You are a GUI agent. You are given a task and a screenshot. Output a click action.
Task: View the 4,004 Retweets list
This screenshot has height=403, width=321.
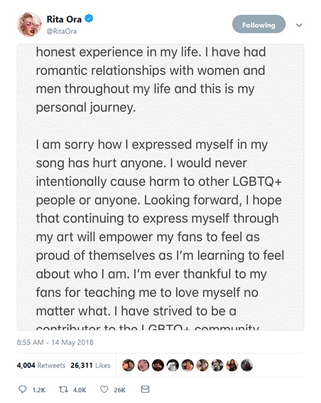click(41, 366)
